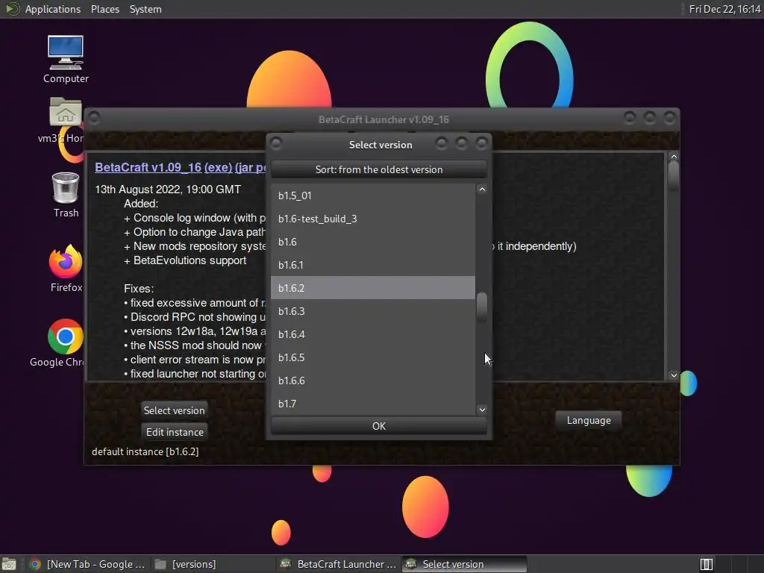Viewport: 764px width, 573px height.
Task: Click the workspace switcher icon in bottom panel
Action: click(706, 564)
